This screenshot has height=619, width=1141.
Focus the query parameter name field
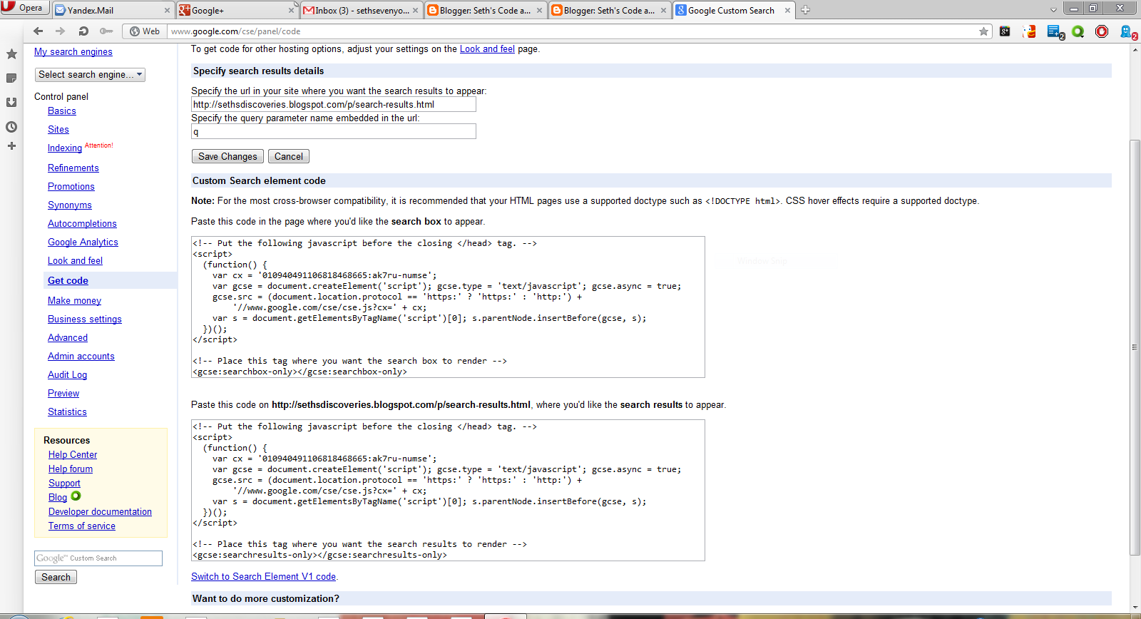[x=334, y=131]
